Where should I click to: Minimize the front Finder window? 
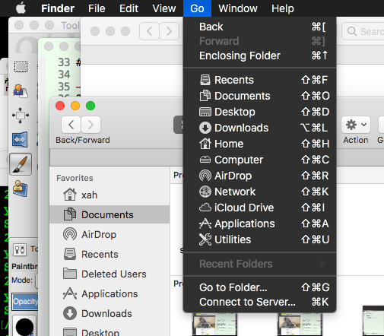click(x=75, y=106)
